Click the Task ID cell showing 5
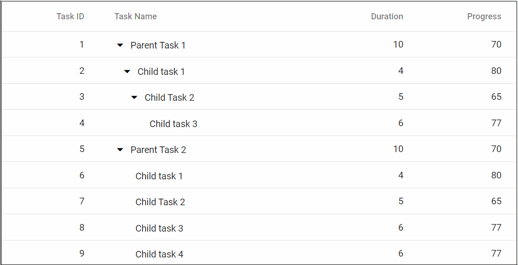518x265 pixels. click(82, 149)
